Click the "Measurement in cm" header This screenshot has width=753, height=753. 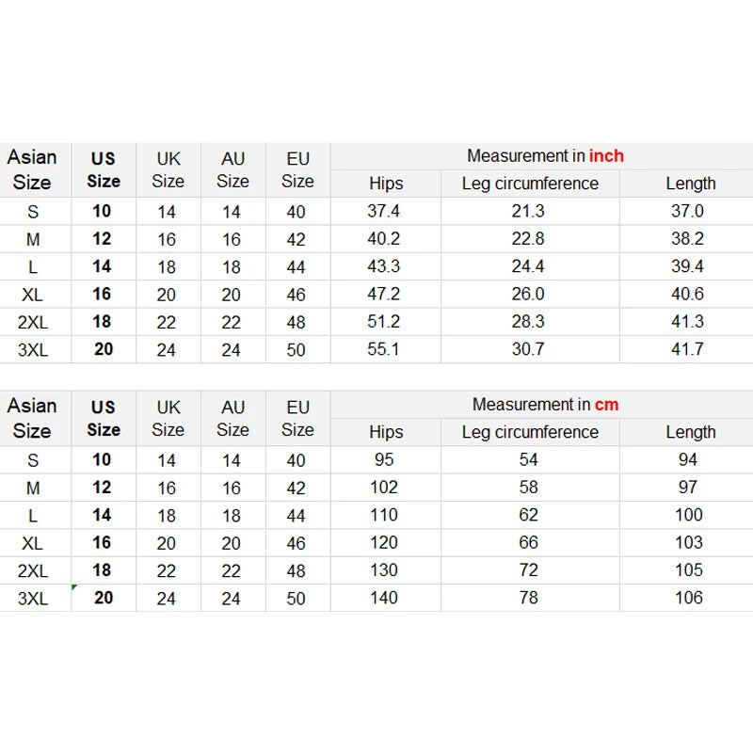click(545, 405)
